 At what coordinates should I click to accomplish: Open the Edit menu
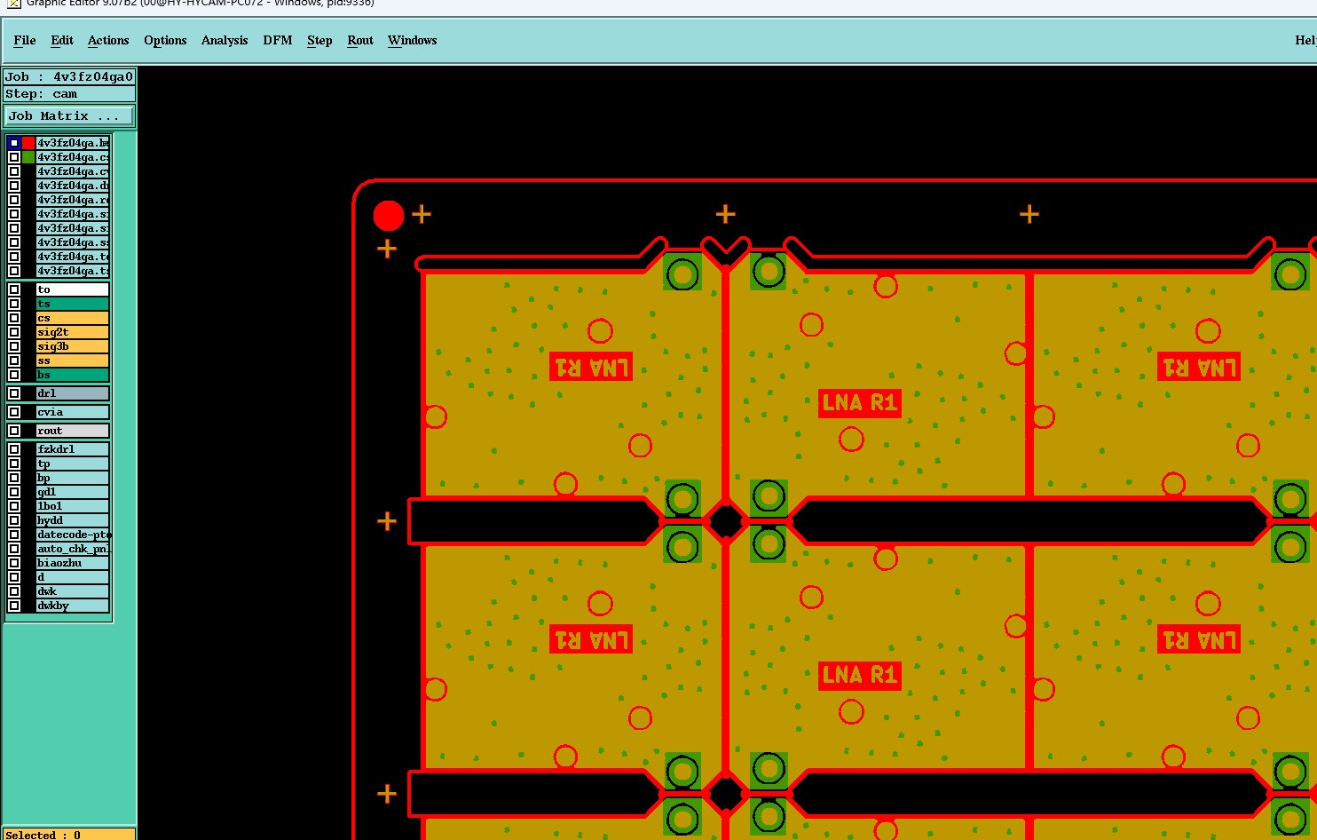(x=62, y=40)
